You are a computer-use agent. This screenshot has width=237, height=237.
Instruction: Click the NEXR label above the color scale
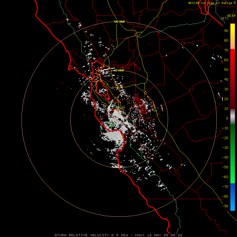pos(231,16)
